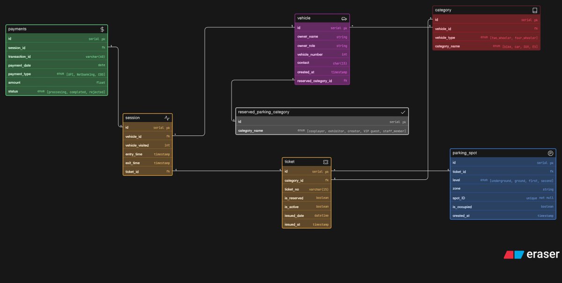Click created_at field in parking_spot table

pos(503,216)
